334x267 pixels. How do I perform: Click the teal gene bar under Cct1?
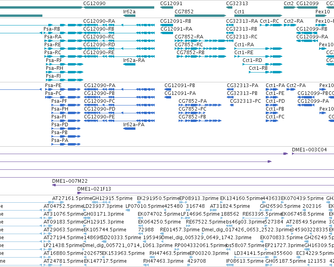point(258,16)
